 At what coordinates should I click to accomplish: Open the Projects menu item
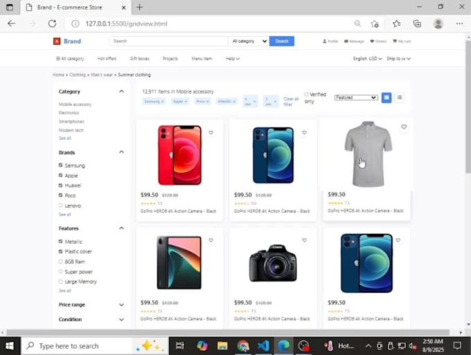coord(170,59)
